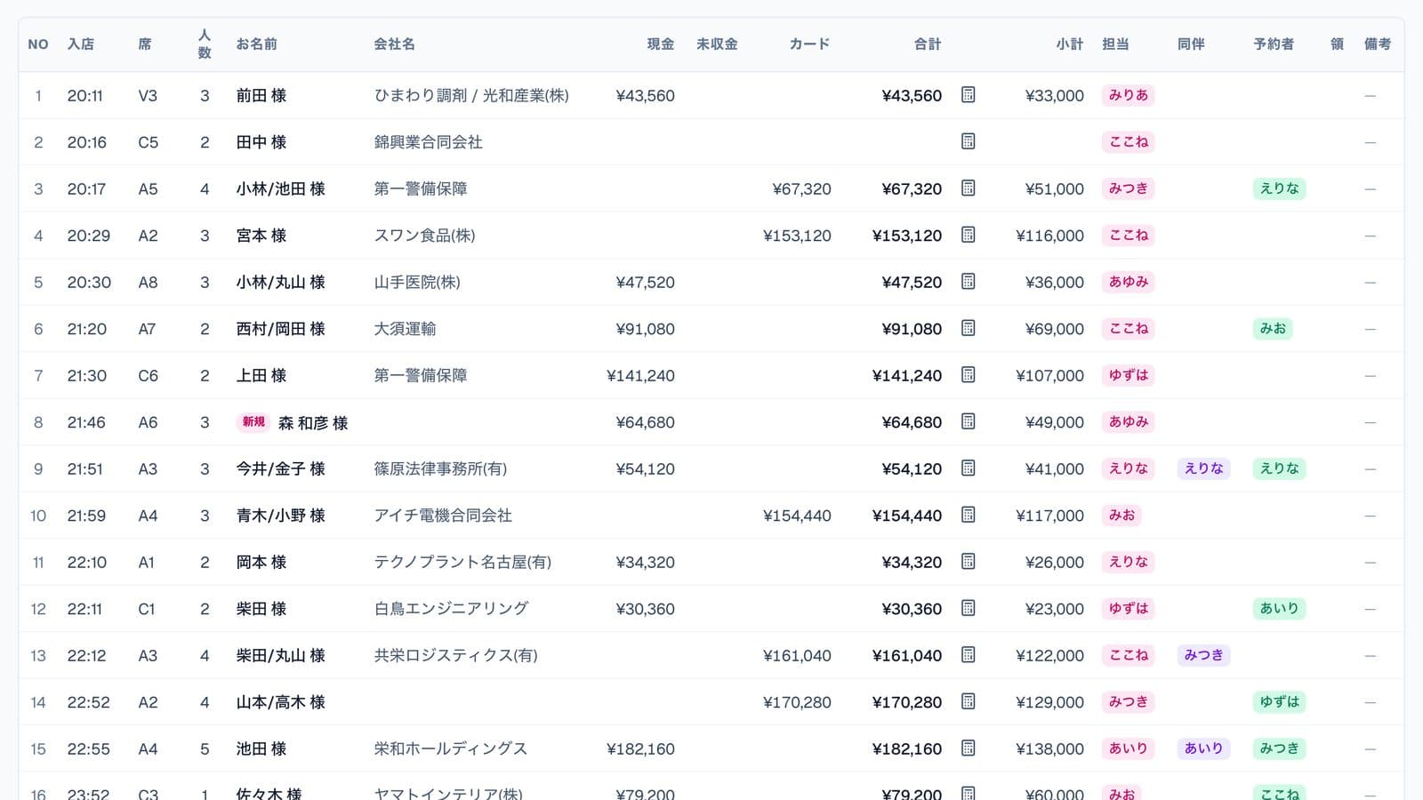The width and height of the screenshot is (1423, 800).
Task: Click the 備考 dash cell in row 1
Action: pyautogui.click(x=1370, y=95)
